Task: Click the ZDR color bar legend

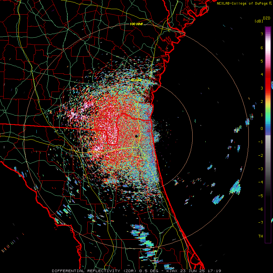Action: (x=268, y=135)
